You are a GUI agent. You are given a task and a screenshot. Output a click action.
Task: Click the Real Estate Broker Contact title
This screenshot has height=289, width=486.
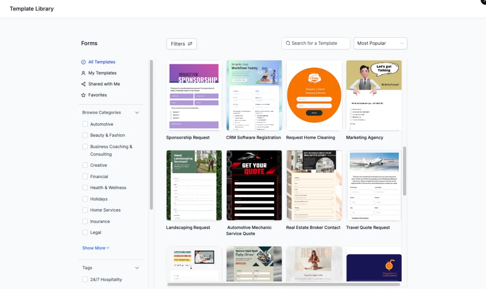[x=313, y=227]
